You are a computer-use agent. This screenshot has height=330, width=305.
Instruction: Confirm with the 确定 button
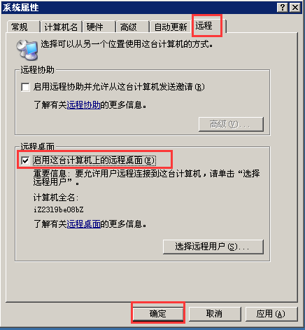pyautogui.click(x=158, y=313)
